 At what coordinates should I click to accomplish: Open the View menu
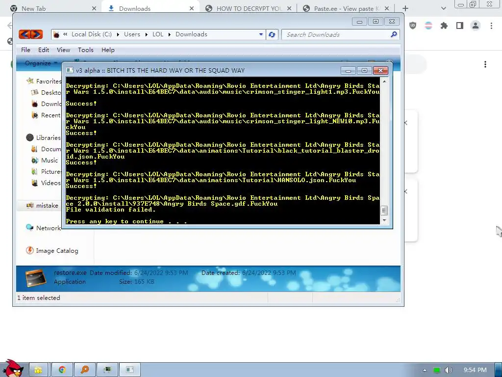(63, 50)
